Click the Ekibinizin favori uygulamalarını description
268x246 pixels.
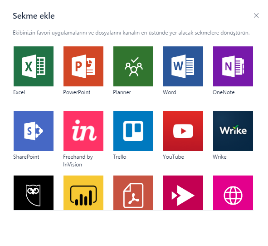point(131,33)
